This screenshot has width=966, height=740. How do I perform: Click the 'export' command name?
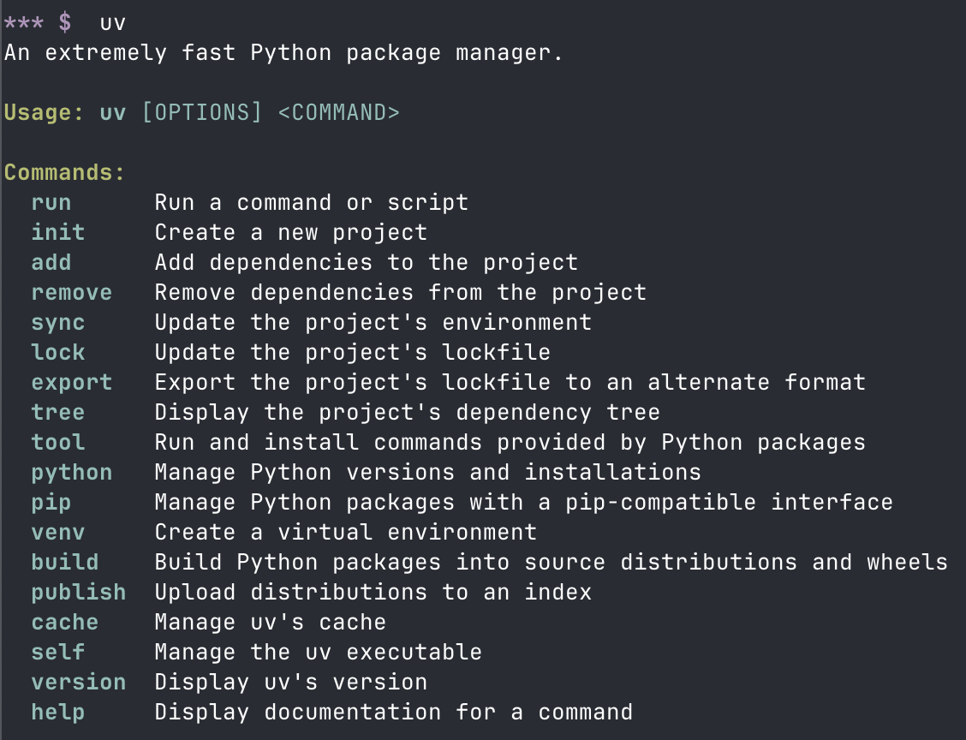[71, 383]
